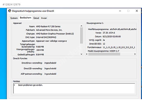Click the '8164 MB' shared memory value
The image size is (142, 107).
40,55
